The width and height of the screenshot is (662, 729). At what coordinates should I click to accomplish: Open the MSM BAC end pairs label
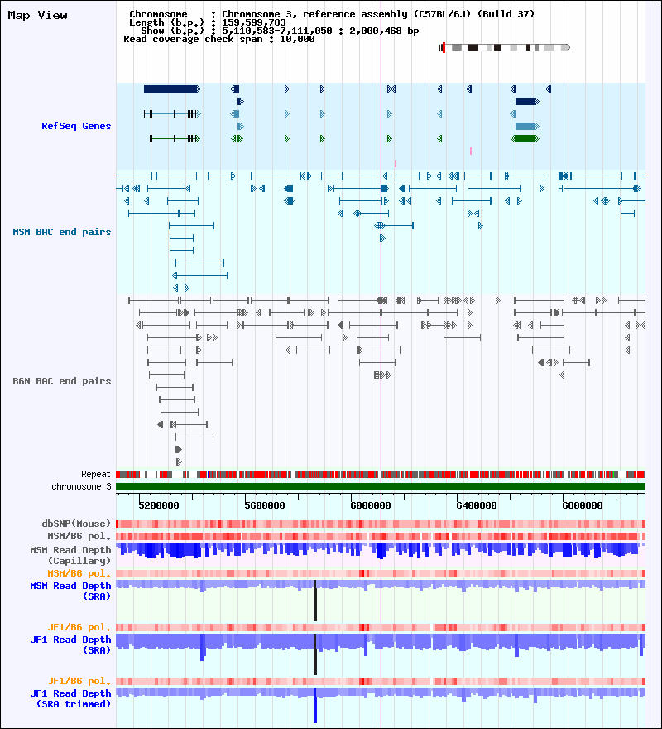[62, 232]
